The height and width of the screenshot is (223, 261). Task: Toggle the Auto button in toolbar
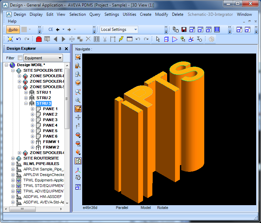click(13, 30)
